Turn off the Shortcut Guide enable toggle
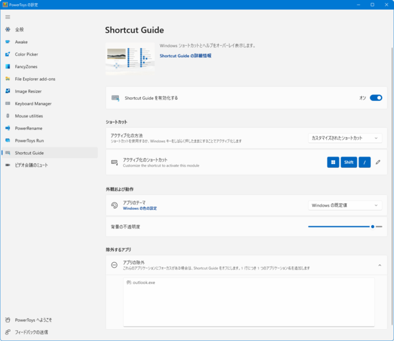The width and height of the screenshot is (394, 341). pyautogui.click(x=376, y=98)
